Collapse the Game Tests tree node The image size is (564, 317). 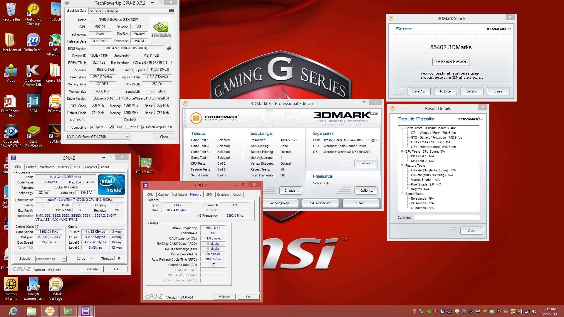tap(402, 128)
